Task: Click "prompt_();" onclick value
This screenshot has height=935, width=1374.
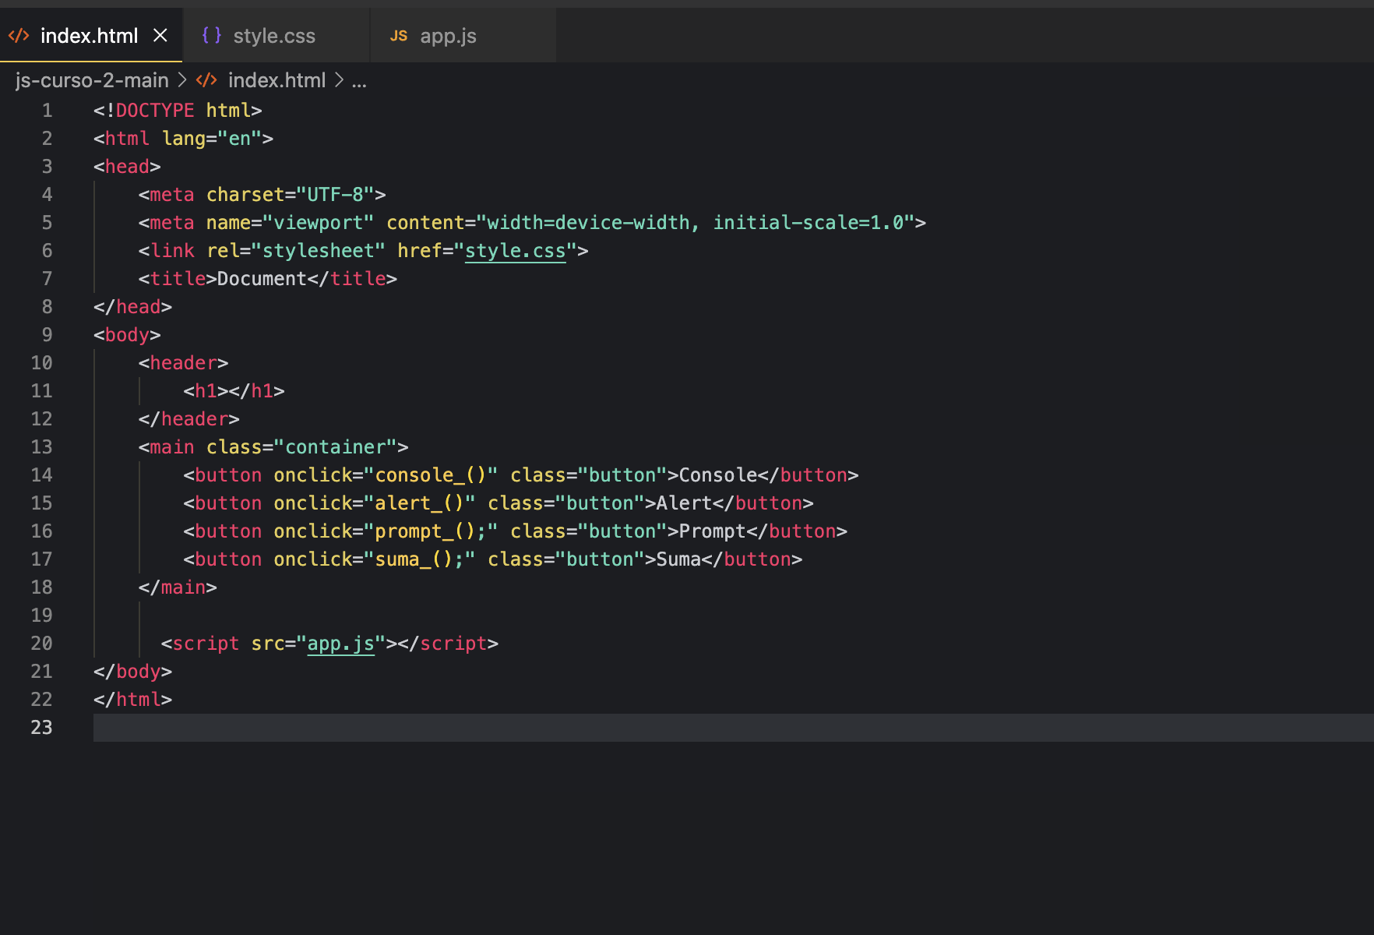Action: [x=432, y=531]
